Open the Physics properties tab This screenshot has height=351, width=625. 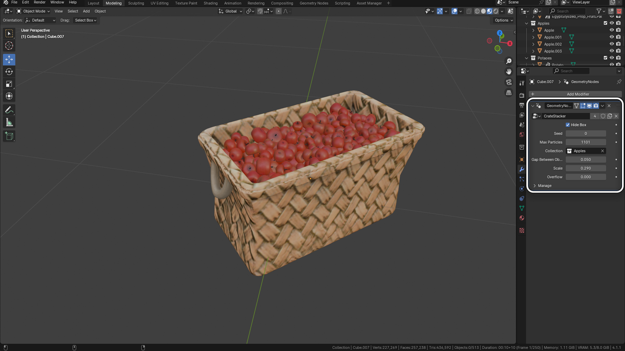[522, 189]
